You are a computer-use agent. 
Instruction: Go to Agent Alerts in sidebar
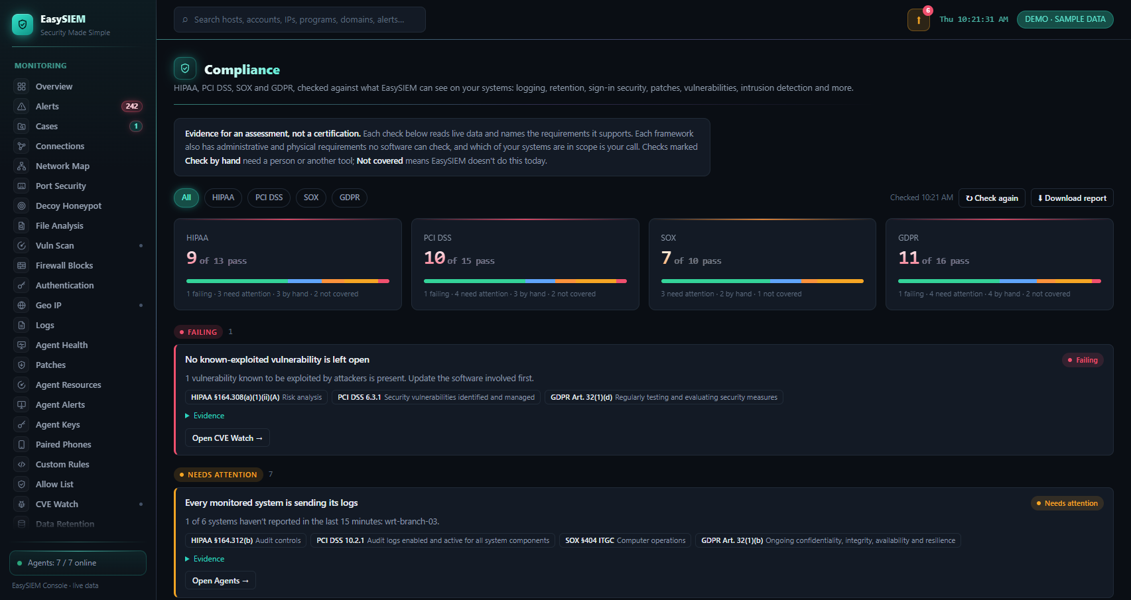tap(78, 405)
